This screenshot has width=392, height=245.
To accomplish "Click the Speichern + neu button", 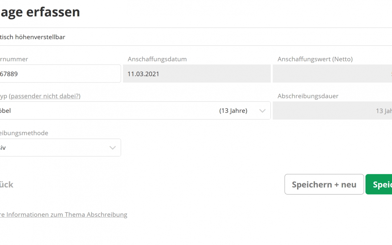I will [324, 184].
